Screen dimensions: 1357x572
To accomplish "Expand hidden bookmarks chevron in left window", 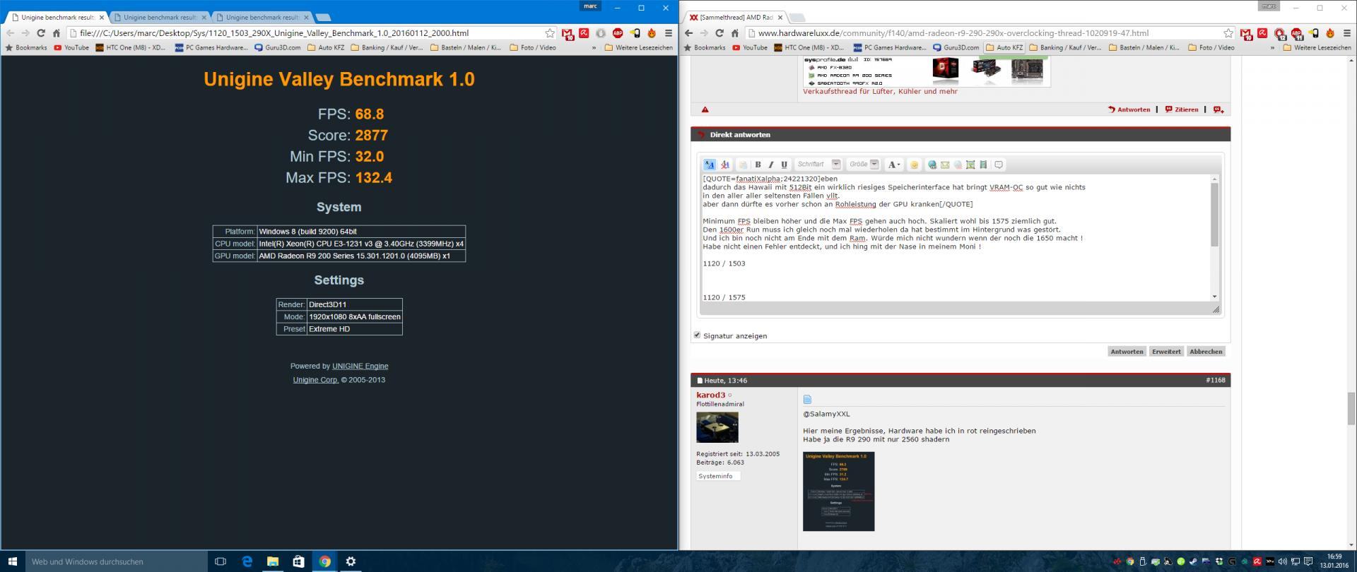I will point(594,48).
